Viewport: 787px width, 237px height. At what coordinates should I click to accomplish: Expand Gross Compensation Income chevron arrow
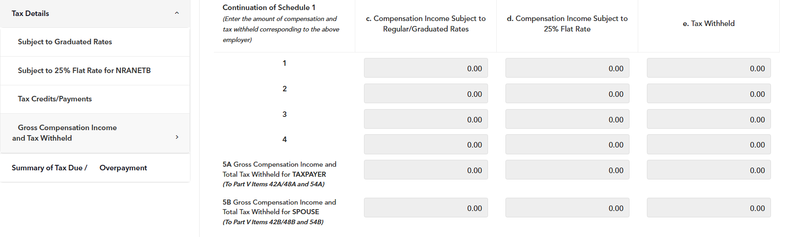tap(177, 137)
